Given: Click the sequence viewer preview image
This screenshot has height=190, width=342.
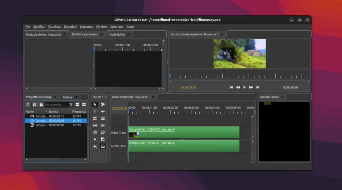Looking at the screenshot, I should pos(239,54).
